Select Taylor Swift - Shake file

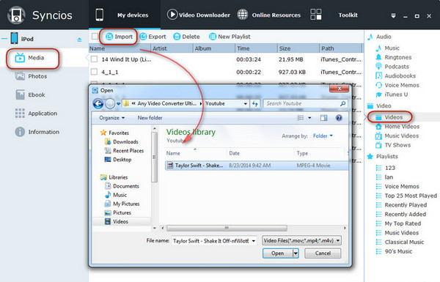point(257,166)
